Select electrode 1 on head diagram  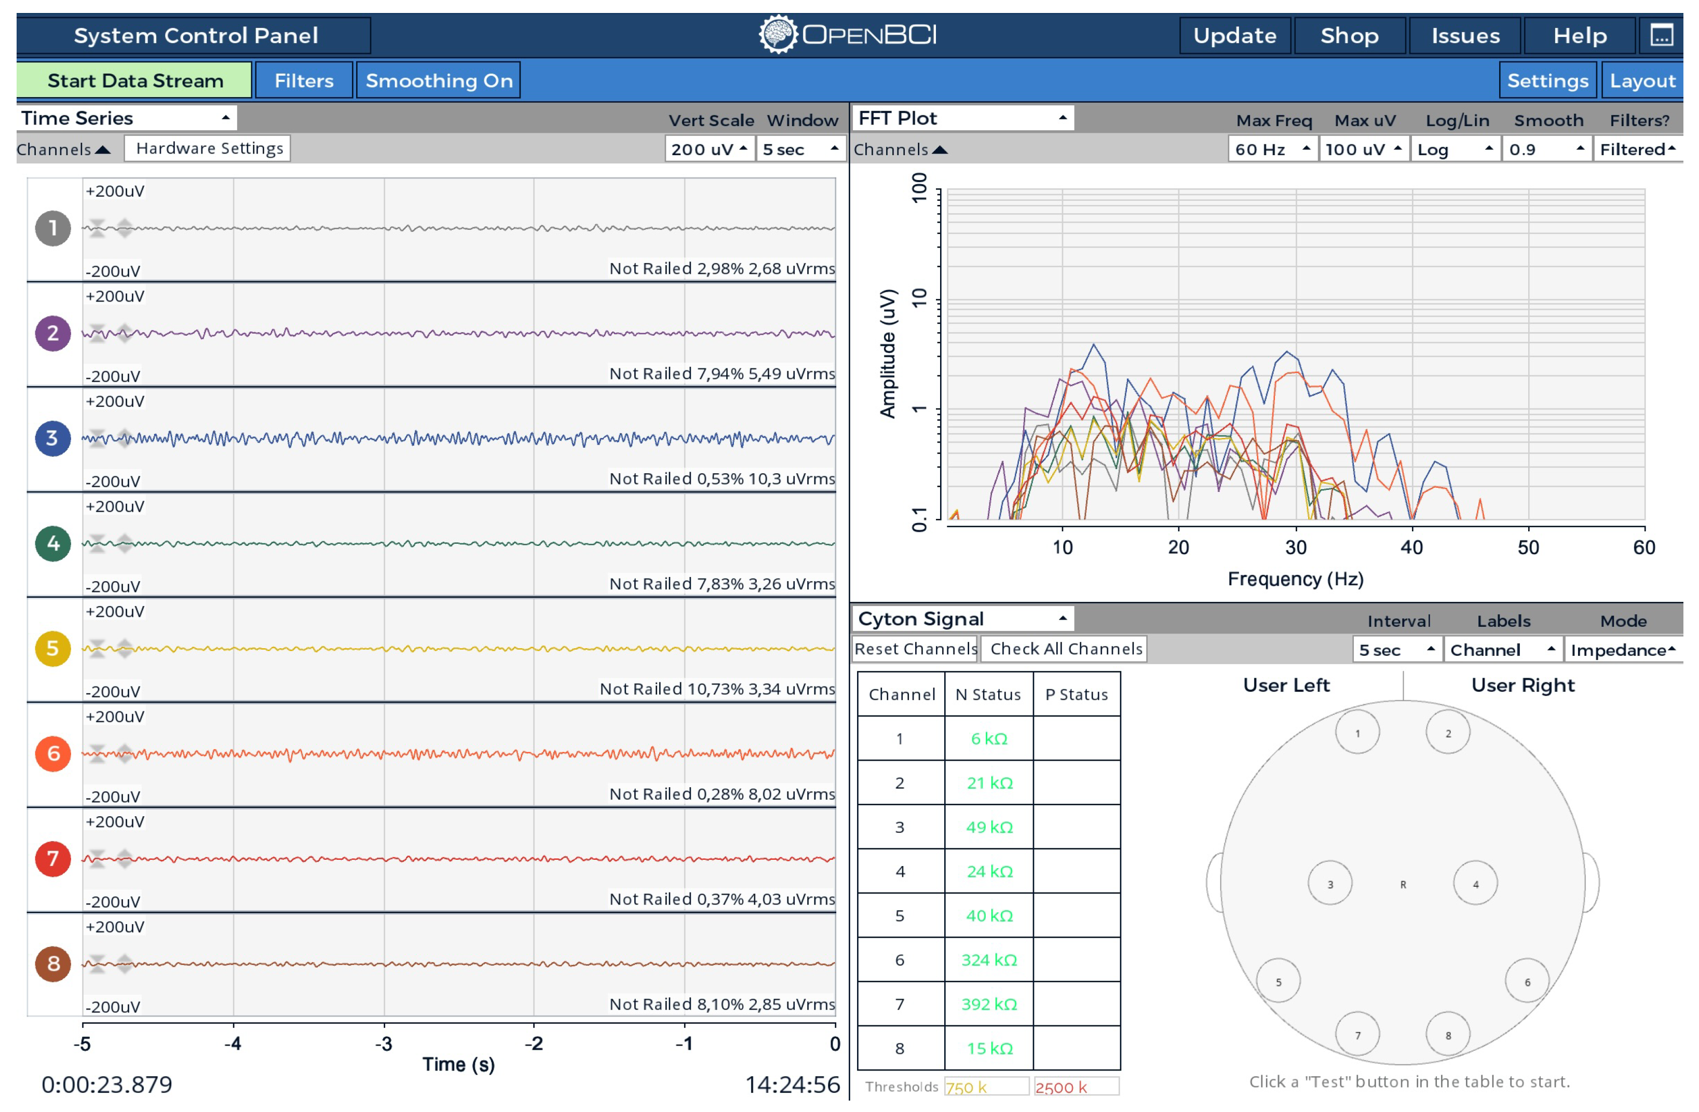(x=1358, y=733)
